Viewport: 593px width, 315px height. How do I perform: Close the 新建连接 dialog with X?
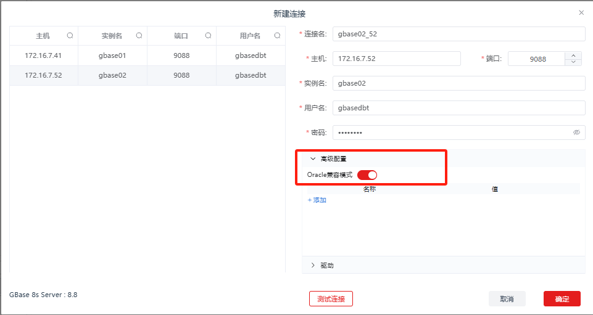(x=581, y=12)
